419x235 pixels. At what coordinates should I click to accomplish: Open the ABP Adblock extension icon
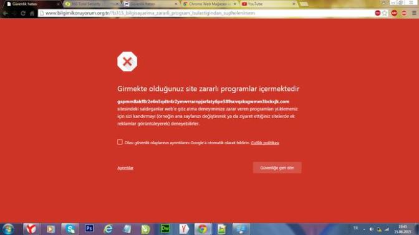click(x=394, y=13)
